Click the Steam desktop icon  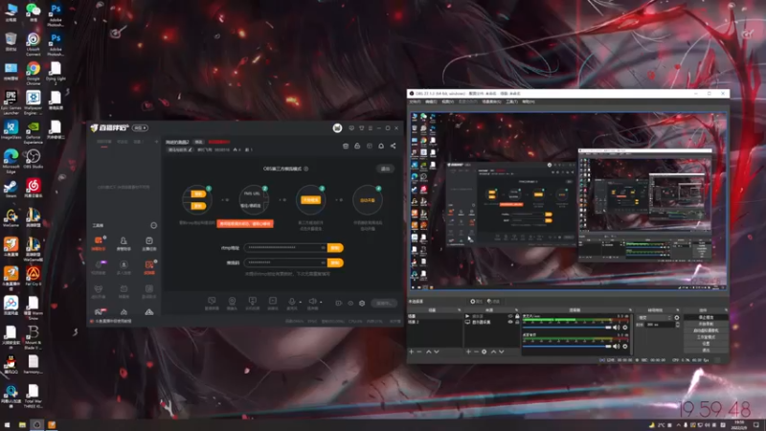click(x=11, y=189)
